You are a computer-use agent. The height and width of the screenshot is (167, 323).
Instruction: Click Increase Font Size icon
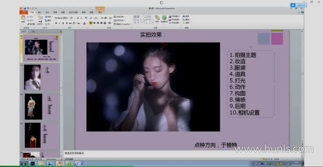point(78,18)
